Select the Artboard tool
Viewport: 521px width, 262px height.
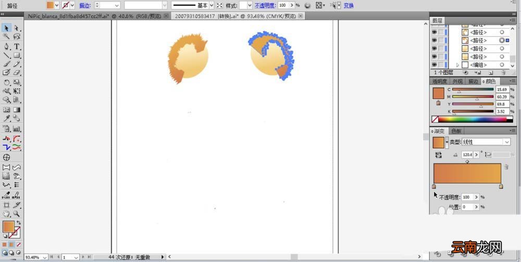click(7, 205)
